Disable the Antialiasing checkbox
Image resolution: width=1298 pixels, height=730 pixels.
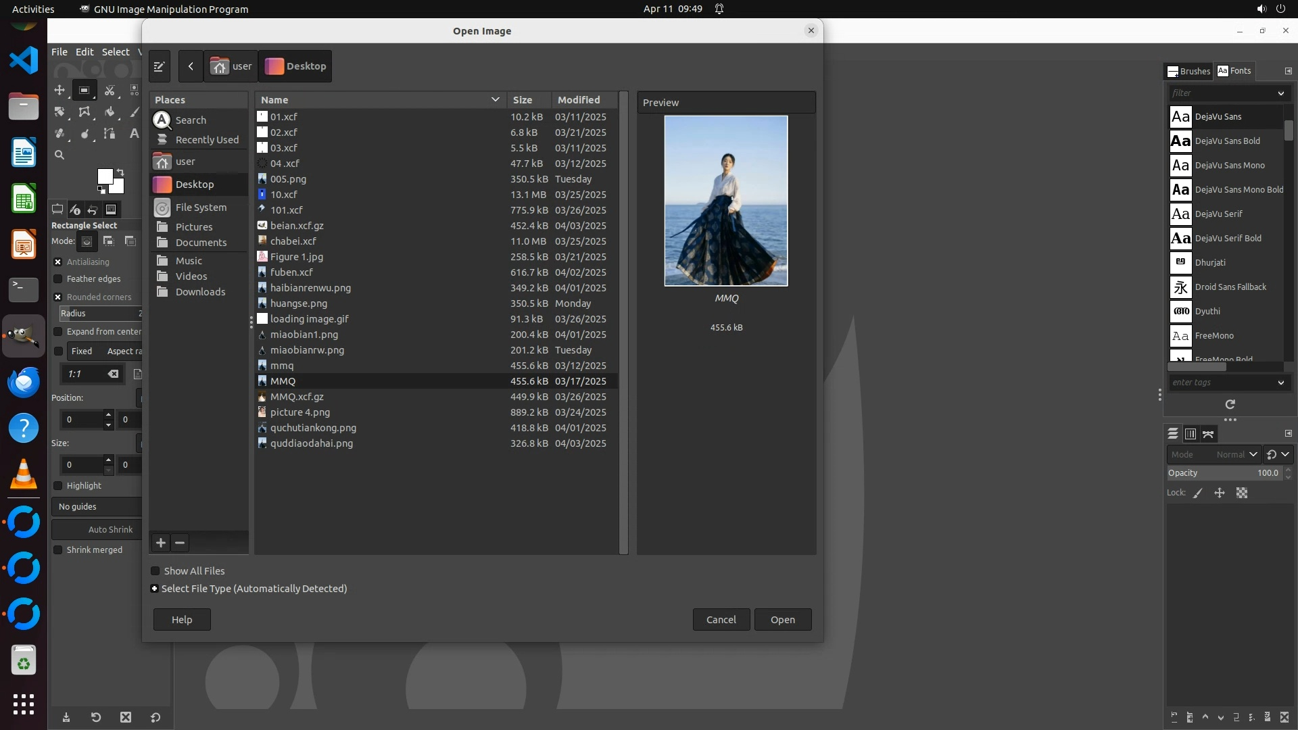point(58,262)
